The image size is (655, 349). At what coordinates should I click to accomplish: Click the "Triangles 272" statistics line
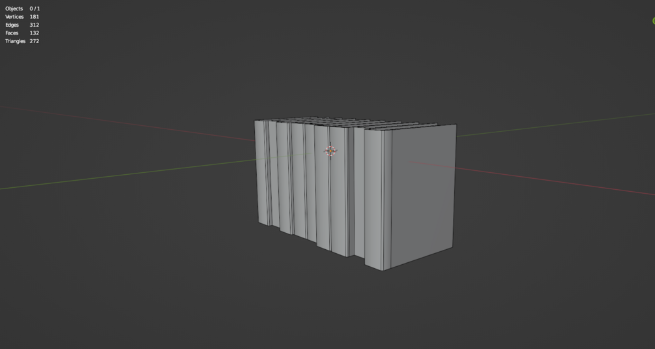click(22, 41)
